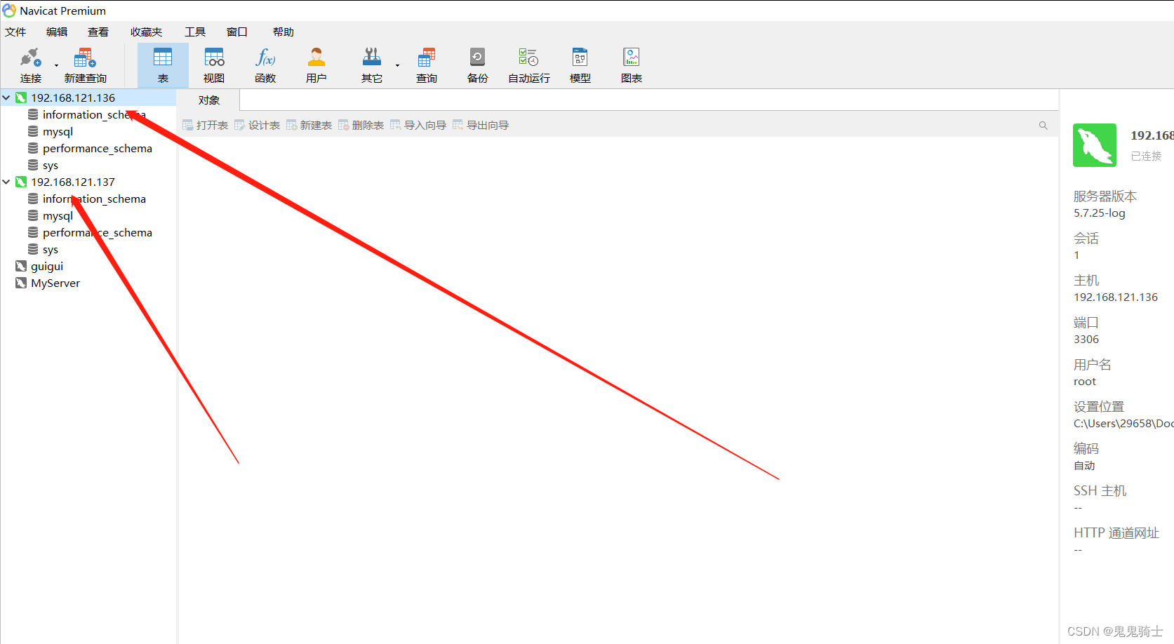Screen dimensions: 1174x644
Task: Select performance_schema under 192.168.121.137
Action: (98, 233)
